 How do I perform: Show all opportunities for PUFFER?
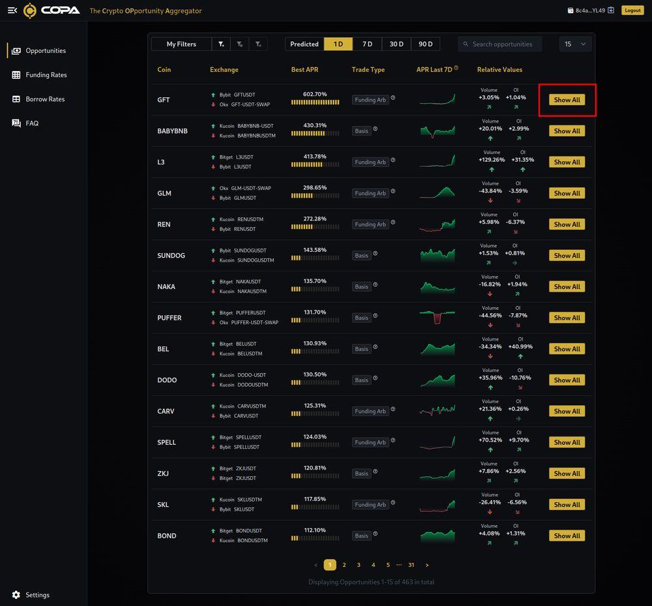567,318
